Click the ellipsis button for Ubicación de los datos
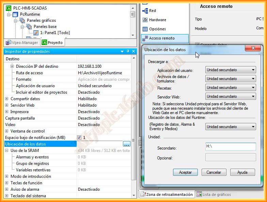 coord(127,144)
